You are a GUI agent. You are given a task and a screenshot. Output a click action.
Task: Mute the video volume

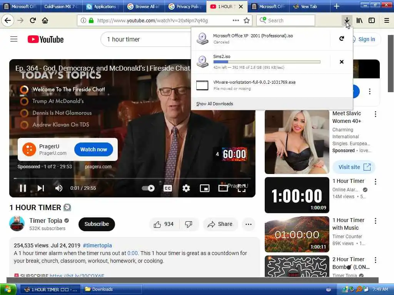click(58, 188)
